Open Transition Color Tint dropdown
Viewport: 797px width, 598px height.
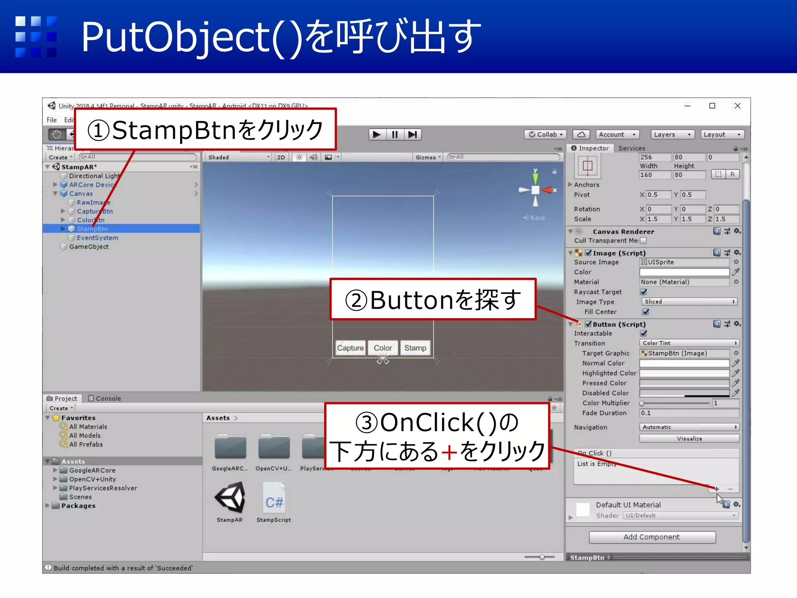tap(689, 343)
